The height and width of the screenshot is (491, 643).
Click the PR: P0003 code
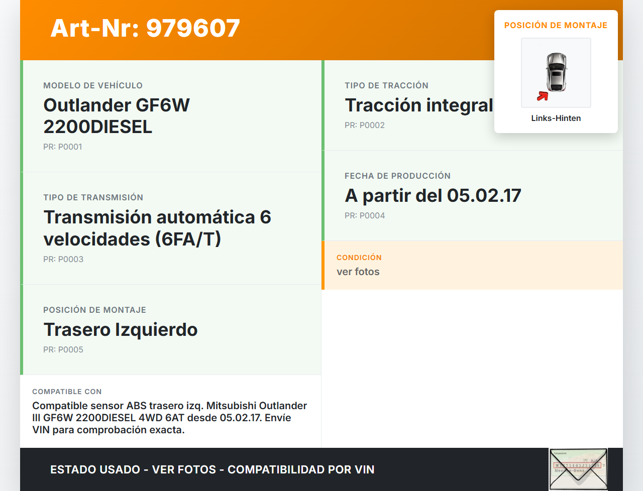(63, 259)
